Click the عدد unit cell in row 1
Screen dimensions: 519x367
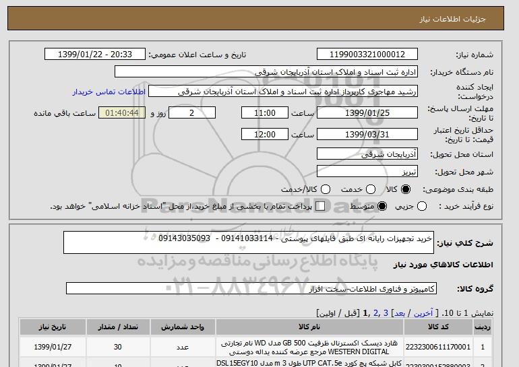pyautogui.click(x=183, y=347)
